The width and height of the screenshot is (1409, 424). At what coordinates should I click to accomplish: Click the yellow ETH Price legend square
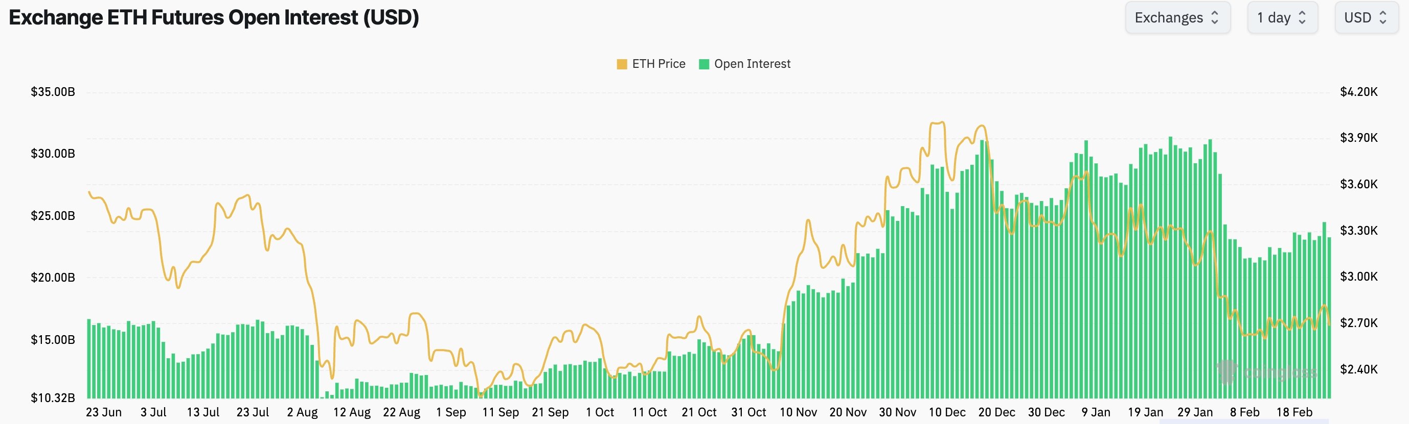click(621, 63)
